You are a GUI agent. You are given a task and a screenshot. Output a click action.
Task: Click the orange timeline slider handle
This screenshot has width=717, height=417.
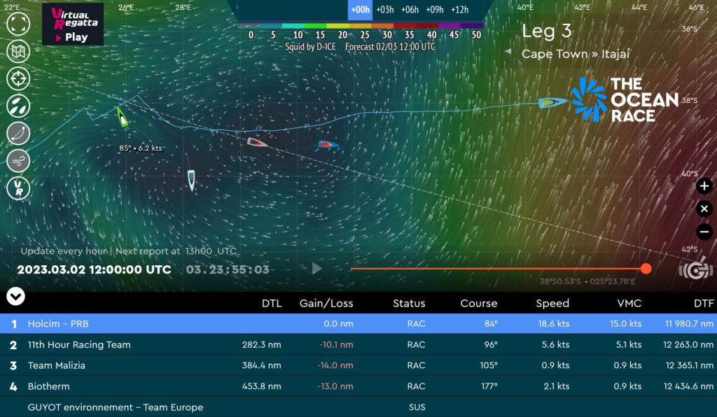click(x=646, y=269)
